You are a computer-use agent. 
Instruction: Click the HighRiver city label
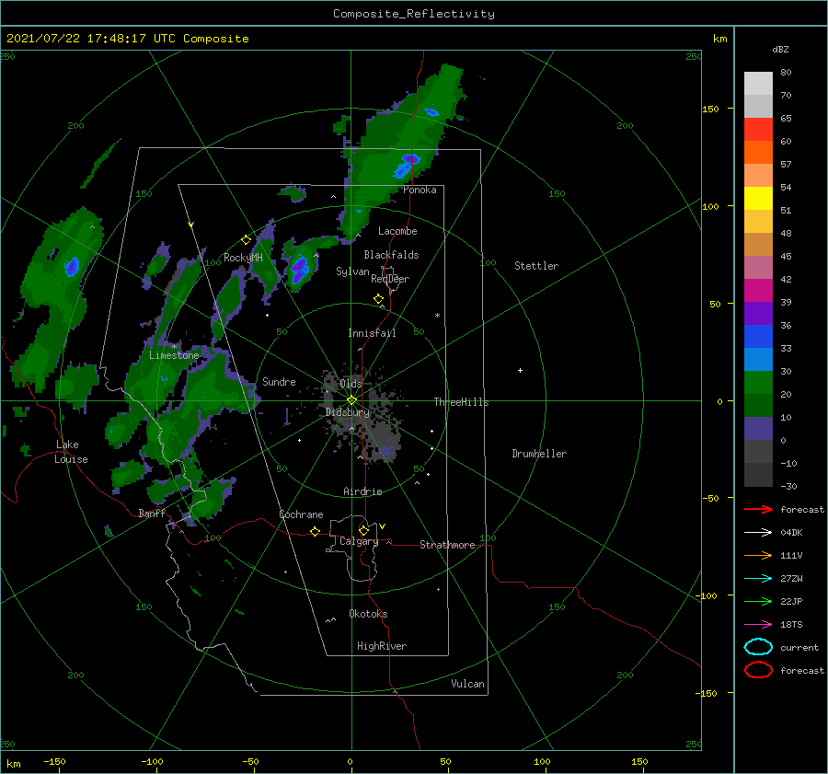(382, 646)
